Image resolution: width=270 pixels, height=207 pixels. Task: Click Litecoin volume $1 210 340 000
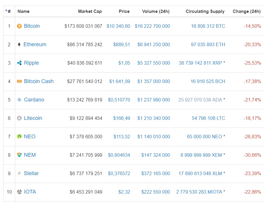coord(154,118)
